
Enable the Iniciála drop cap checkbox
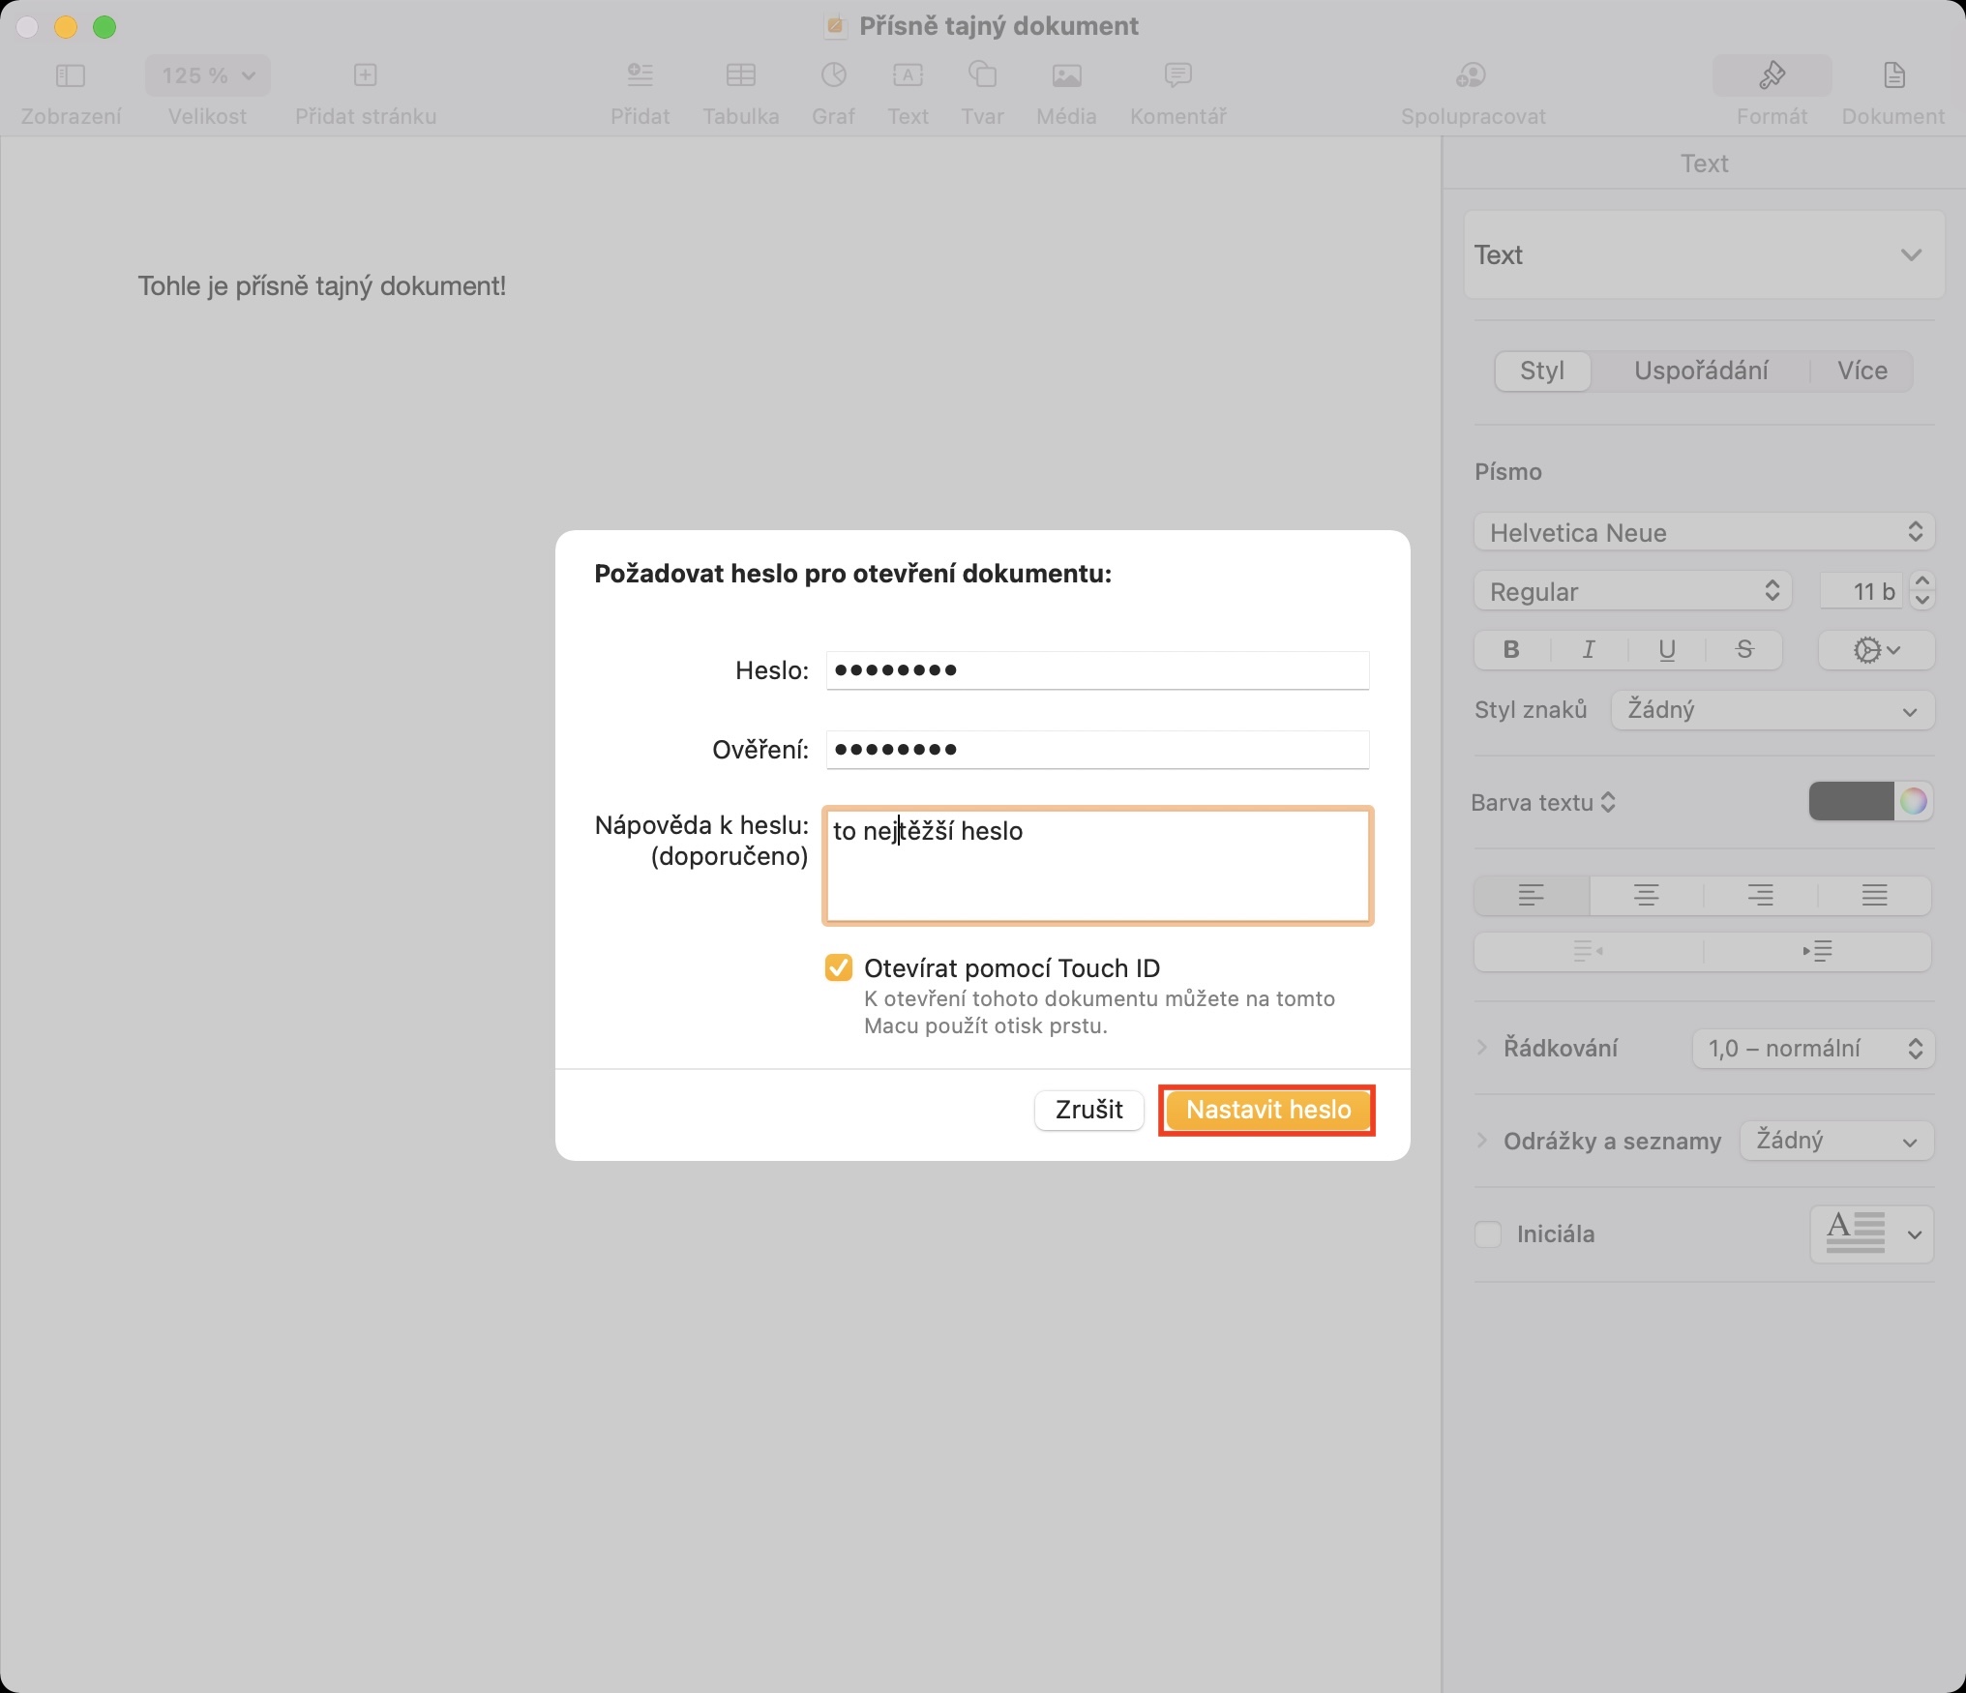tap(1488, 1234)
